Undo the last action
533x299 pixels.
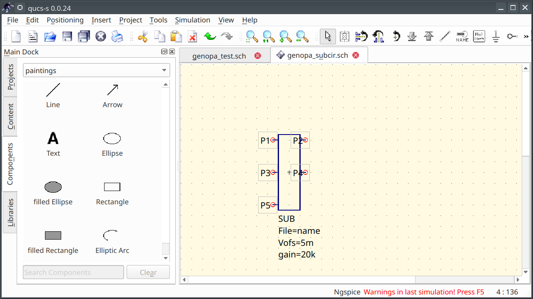coord(210,36)
